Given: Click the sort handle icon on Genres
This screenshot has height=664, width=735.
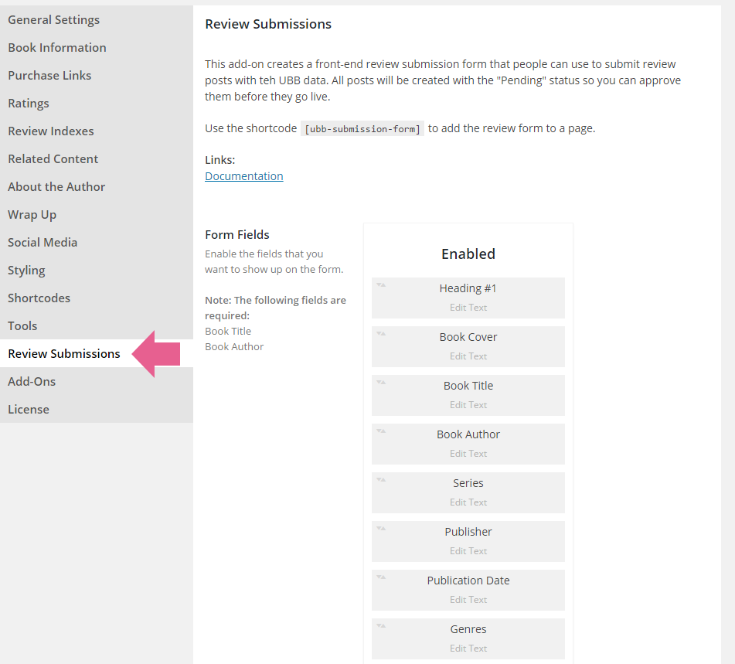Looking at the screenshot, I should click(x=381, y=626).
